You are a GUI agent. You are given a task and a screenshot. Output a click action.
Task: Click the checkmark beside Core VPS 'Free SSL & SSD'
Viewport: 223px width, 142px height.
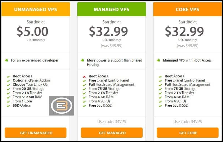point(160,106)
